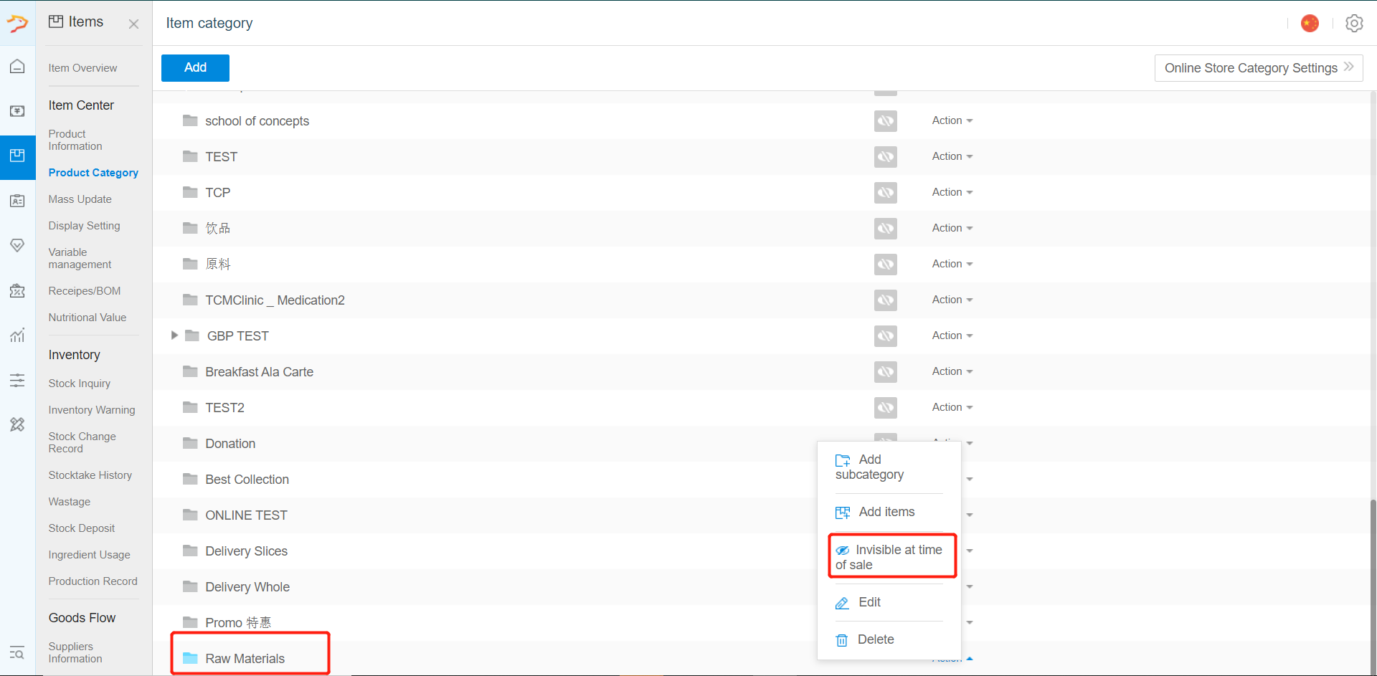Click the menu search icon at rail bottom
The height and width of the screenshot is (676, 1377).
tap(17, 652)
